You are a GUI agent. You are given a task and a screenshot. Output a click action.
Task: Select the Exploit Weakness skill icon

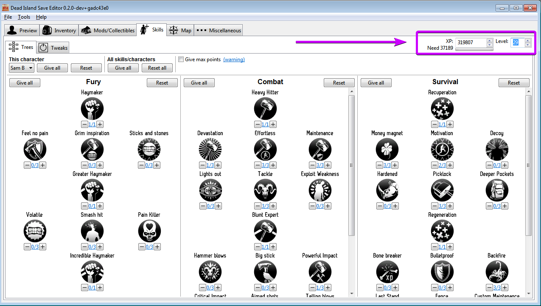click(x=320, y=190)
